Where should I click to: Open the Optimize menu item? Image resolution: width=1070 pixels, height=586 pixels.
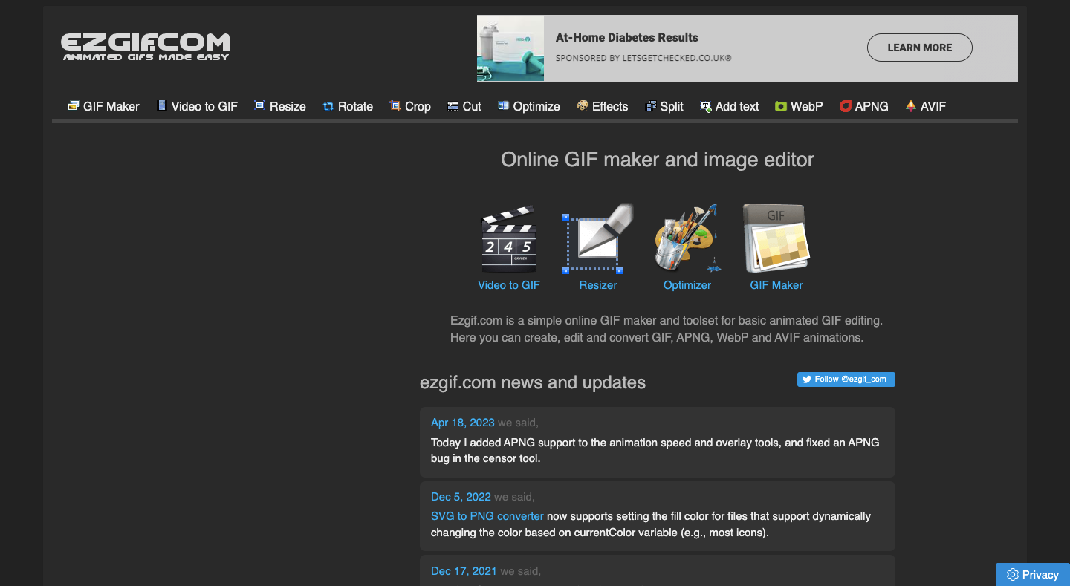pyautogui.click(x=529, y=106)
